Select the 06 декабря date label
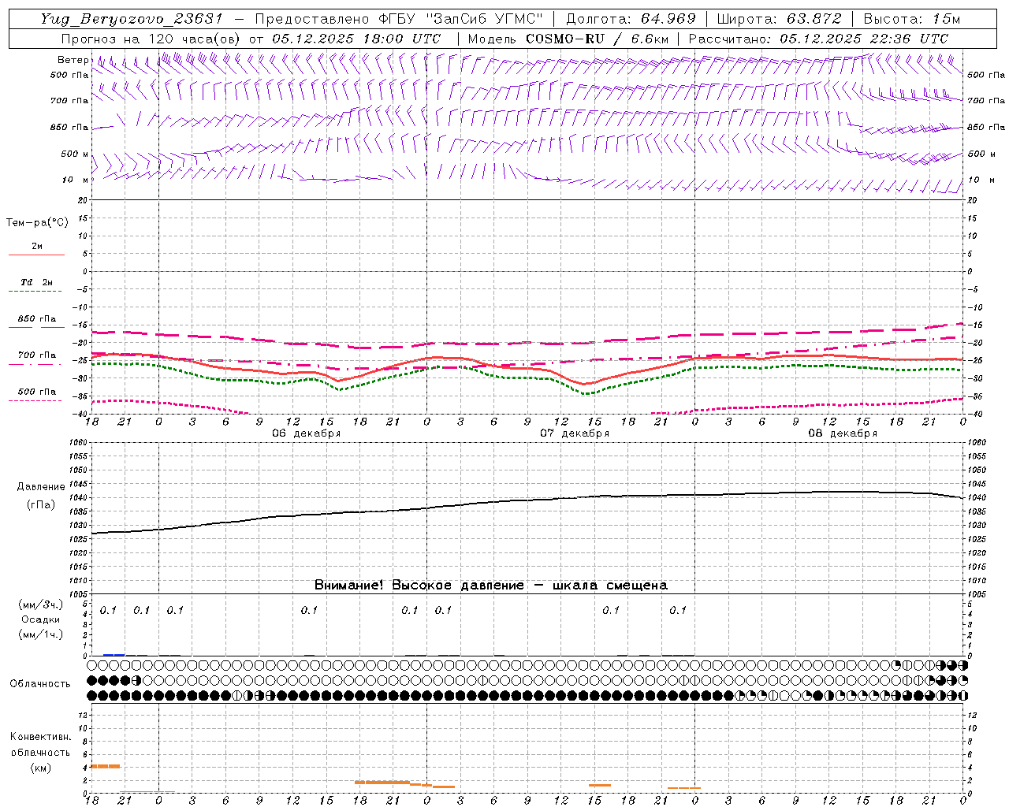 click(306, 433)
